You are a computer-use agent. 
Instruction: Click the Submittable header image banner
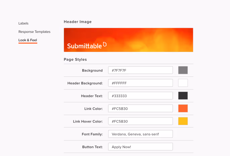tap(128, 40)
